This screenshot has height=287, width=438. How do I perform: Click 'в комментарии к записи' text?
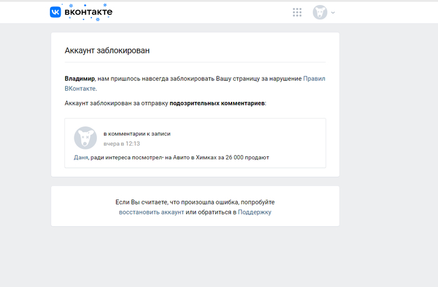pos(137,134)
